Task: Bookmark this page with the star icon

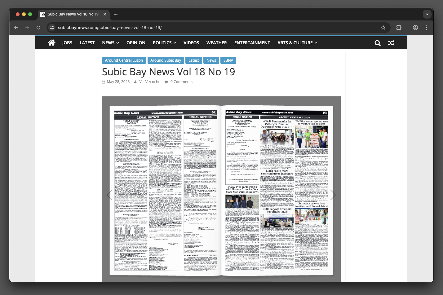Action: [x=383, y=28]
